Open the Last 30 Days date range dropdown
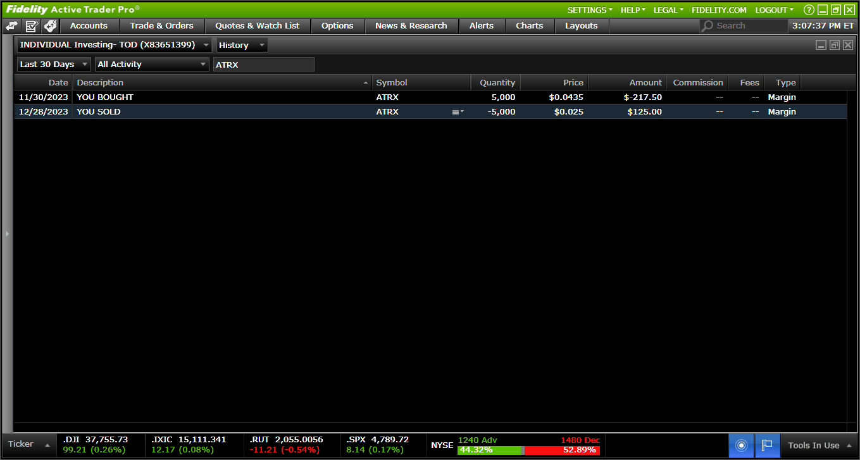This screenshot has width=860, height=460. pyautogui.click(x=54, y=65)
